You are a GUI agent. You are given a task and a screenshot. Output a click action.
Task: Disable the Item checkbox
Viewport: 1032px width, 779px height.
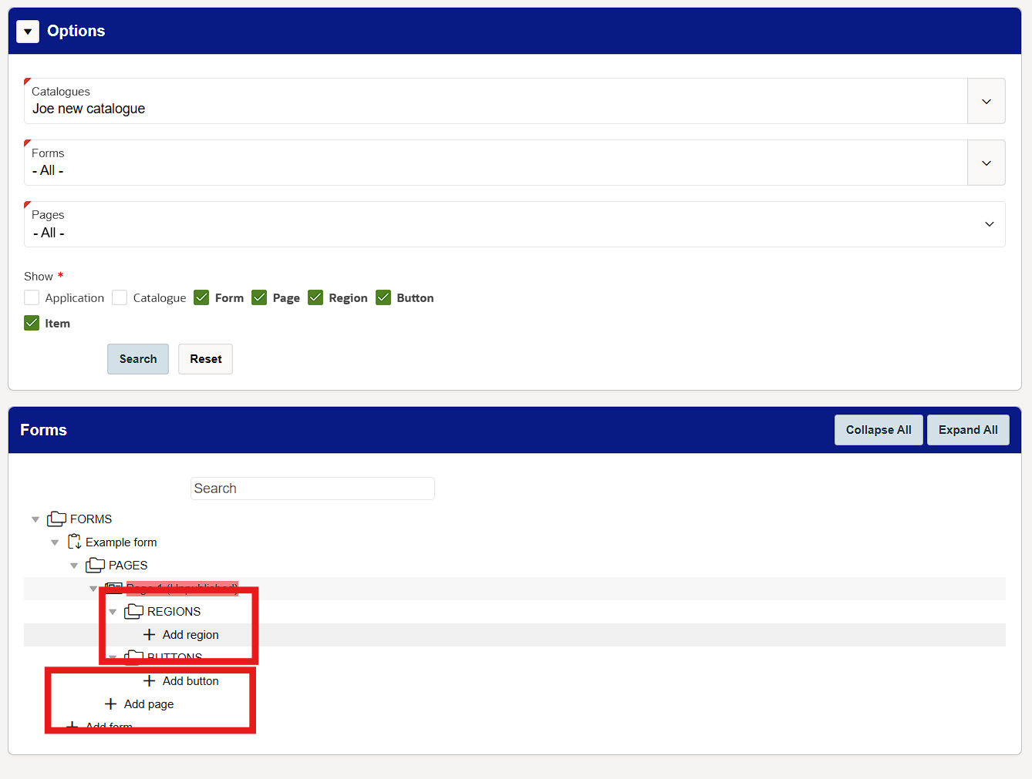click(32, 323)
